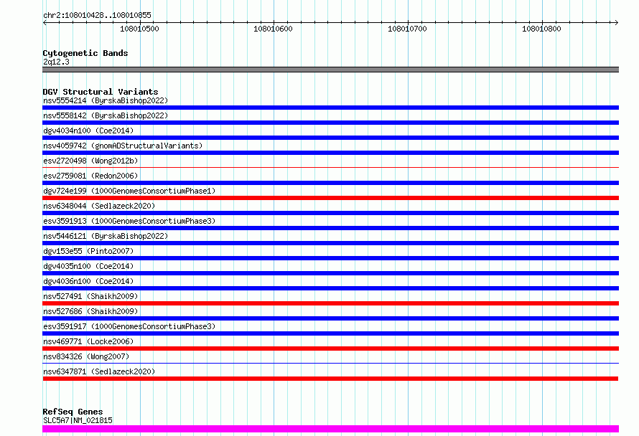Image resolution: width=639 pixels, height=436 pixels.
Task: Click the thin red line under esv2720498
Action: [330, 167]
